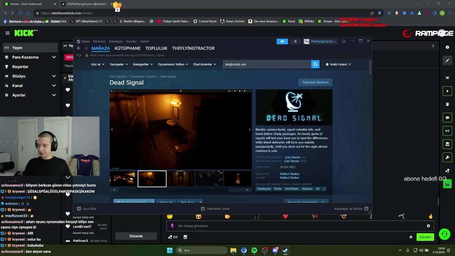Viewport: 455px width, 256px height.
Task: Open the Tavsiyeler dropdown in Steam store
Action: [119, 64]
